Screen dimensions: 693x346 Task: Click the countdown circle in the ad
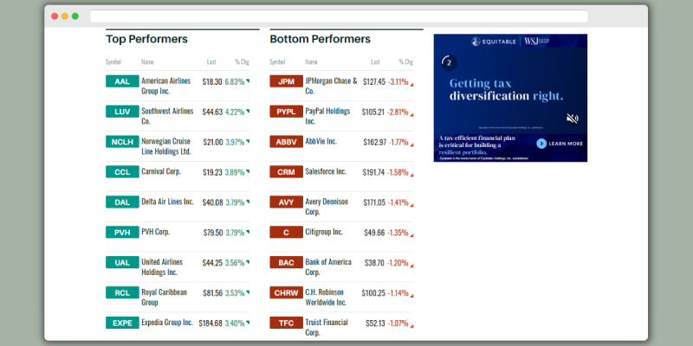tap(449, 62)
